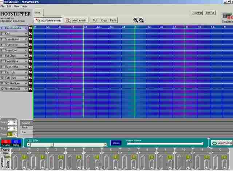Switch to the Volume event lane tab

(x=26, y=123)
